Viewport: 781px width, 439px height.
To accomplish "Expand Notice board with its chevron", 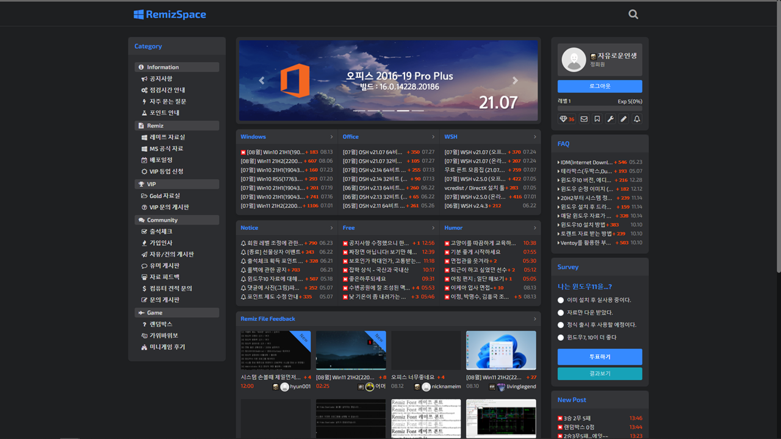I will [x=332, y=227].
